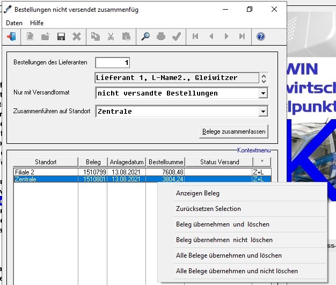Click the paste clipboard icon

pos(126,36)
